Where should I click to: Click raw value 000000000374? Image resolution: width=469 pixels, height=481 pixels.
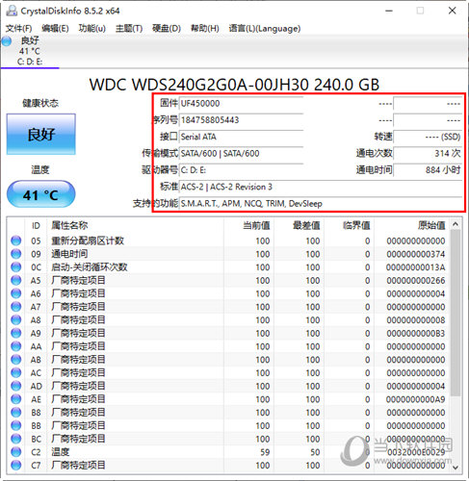tap(416, 254)
